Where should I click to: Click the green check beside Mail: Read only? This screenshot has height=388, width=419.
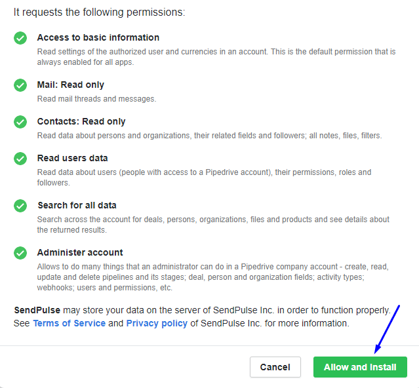tap(20, 85)
